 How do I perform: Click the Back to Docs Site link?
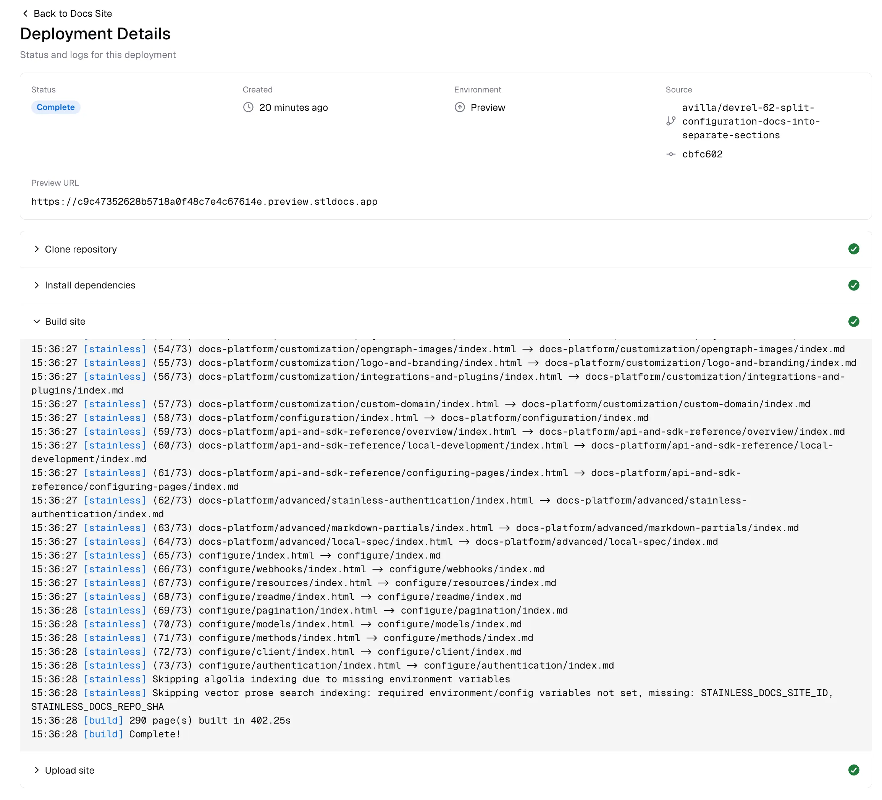(x=73, y=14)
